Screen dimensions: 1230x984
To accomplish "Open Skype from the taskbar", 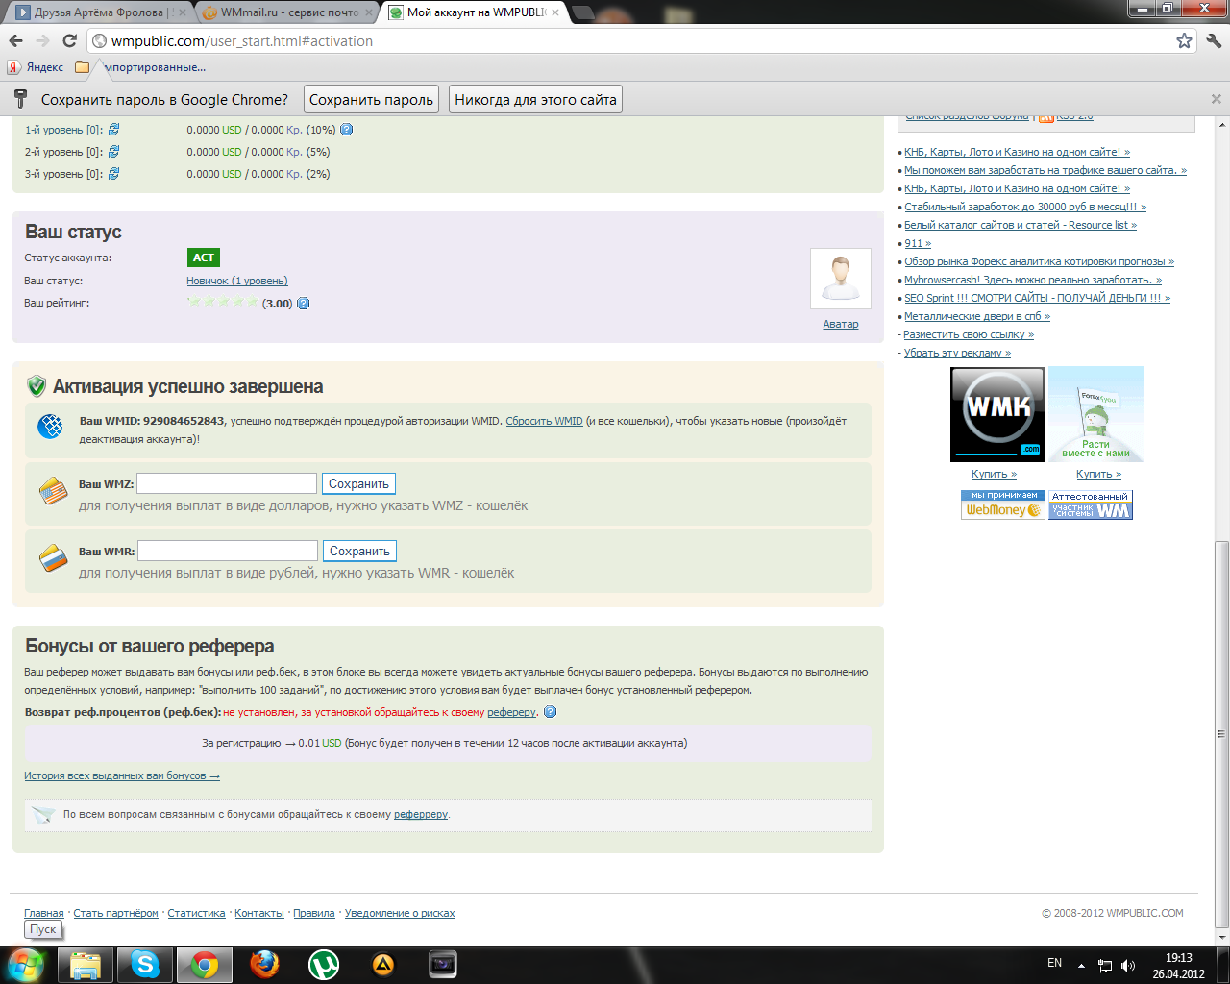I will point(145,964).
